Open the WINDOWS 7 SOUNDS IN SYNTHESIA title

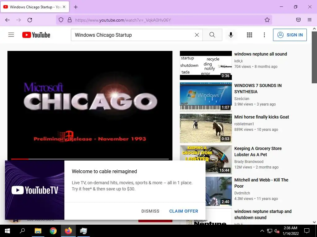tap(258, 89)
